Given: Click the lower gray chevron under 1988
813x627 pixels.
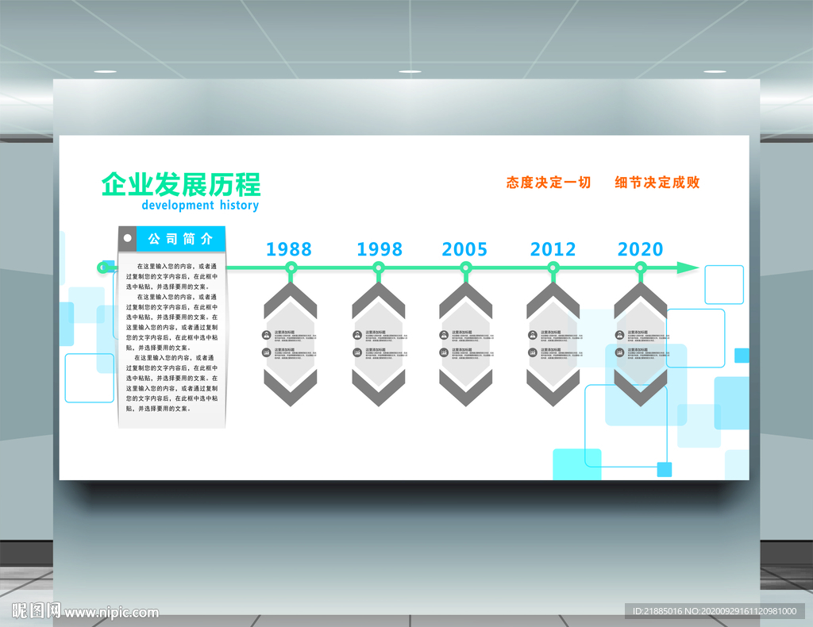Looking at the screenshot, I should pyautogui.click(x=291, y=387).
